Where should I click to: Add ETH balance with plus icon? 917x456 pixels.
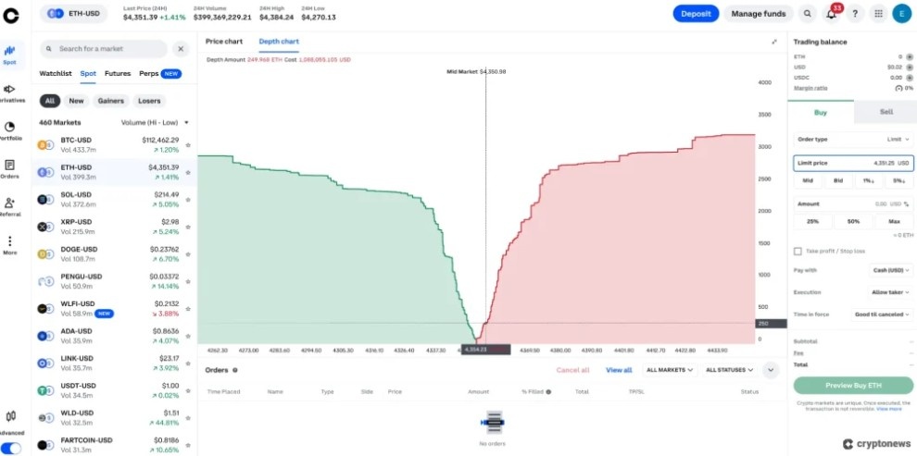point(910,56)
